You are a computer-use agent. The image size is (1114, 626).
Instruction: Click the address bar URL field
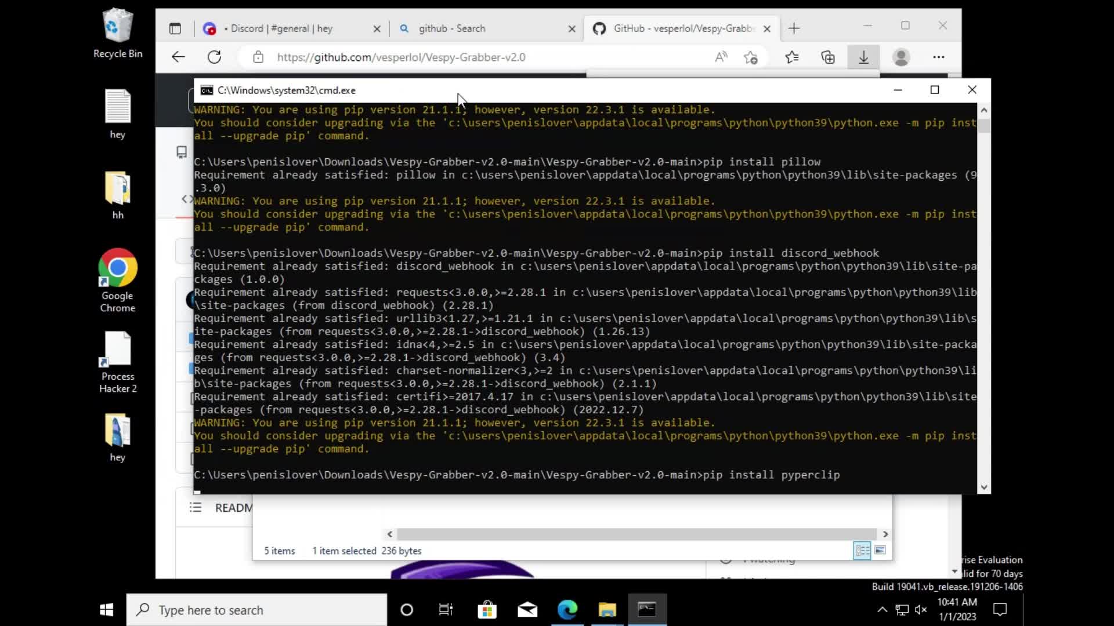[406, 57]
